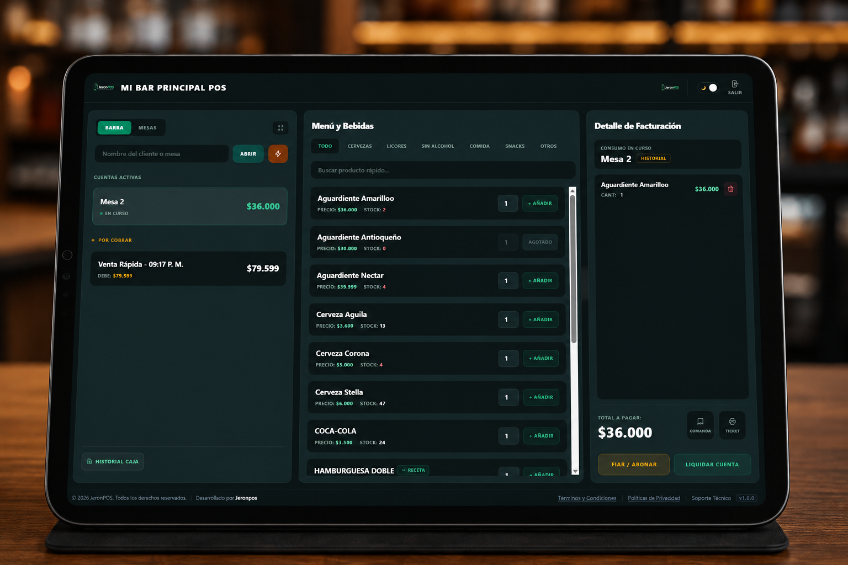Screen dimensions: 848x565
Task: Open the Políticas de Privacidad link
Action: click(x=654, y=498)
